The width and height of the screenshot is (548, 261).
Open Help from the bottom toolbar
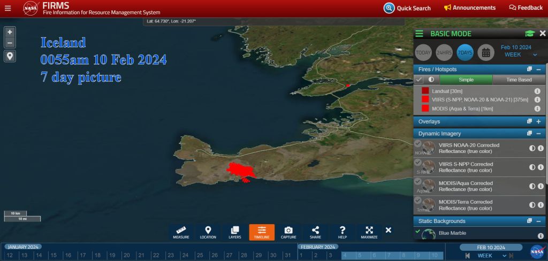[x=342, y=232]
